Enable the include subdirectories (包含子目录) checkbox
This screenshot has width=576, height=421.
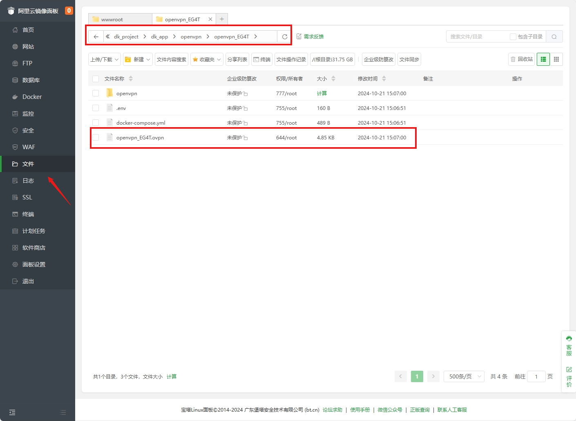pos(513,37)
